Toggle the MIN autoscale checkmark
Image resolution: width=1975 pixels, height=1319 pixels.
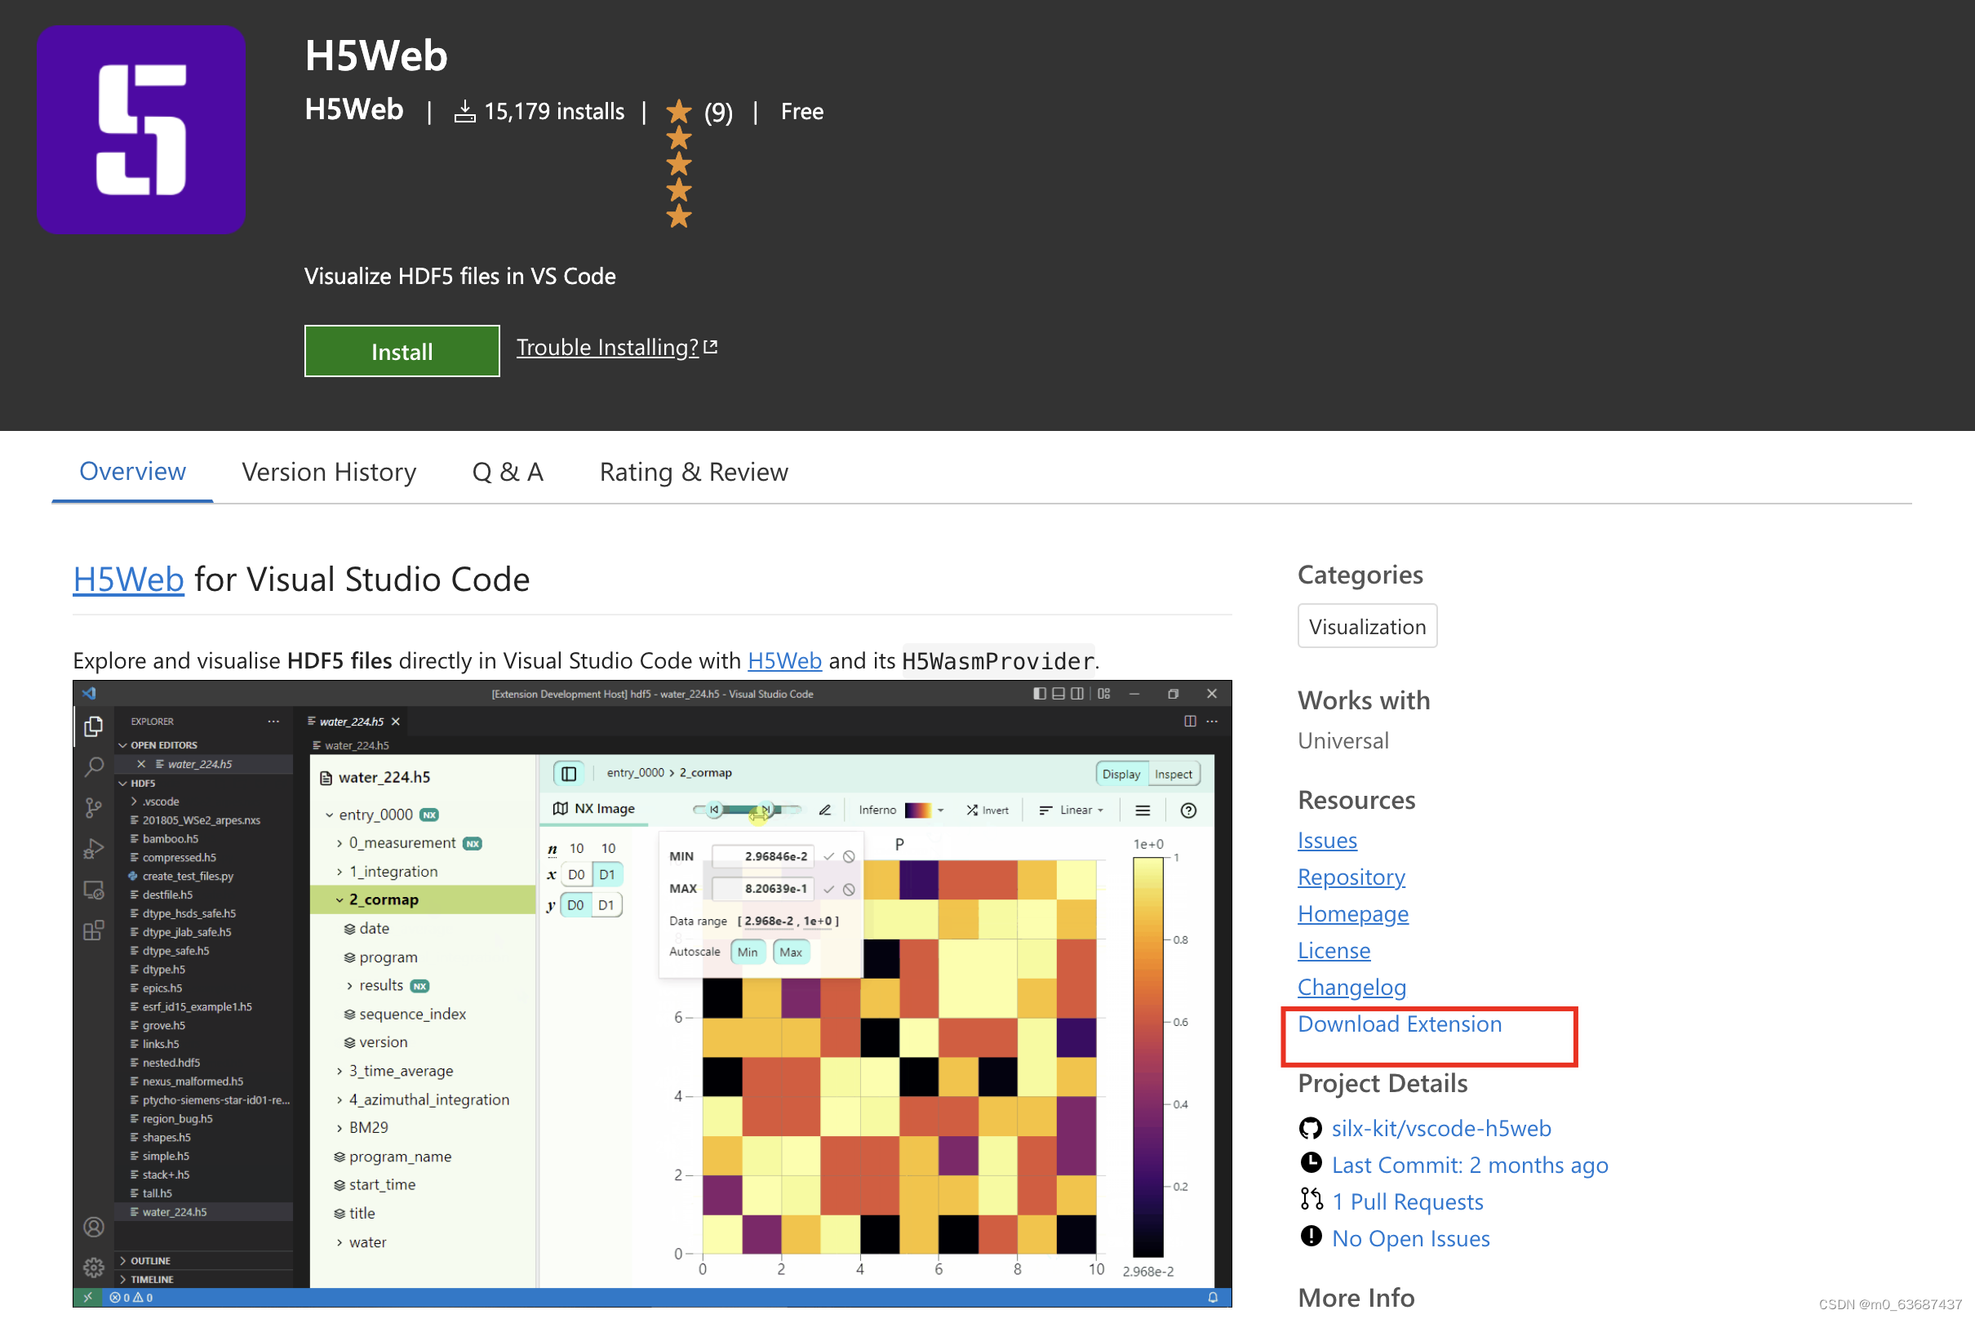(829, 856)
